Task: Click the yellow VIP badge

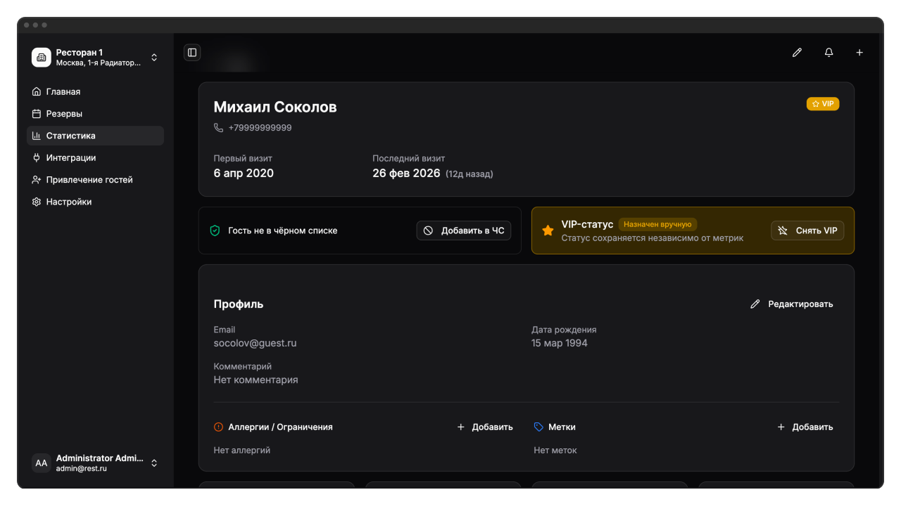Action: pyautogui.click(x=823, y=104)
